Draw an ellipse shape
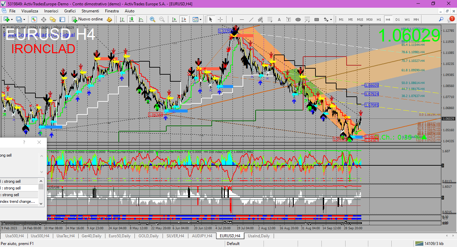457x247 pixels. [298, 19]
